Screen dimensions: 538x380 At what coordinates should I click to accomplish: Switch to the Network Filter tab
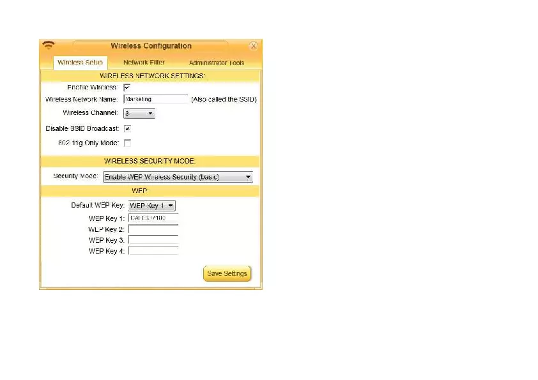coord(144,63)
